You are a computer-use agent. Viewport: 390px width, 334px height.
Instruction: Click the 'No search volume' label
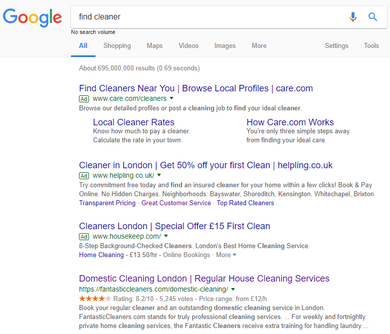[93, 32]
